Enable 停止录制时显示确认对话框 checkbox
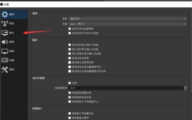Viewport: 192px width, 120px height. pos(69,54)
